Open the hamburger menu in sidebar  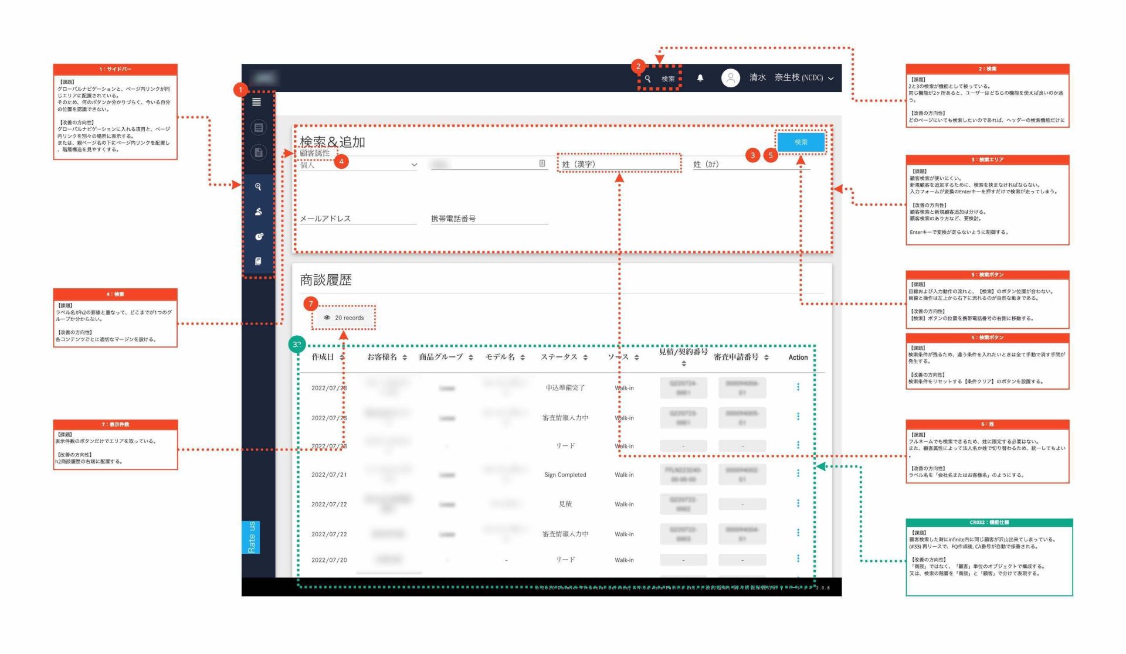(256, 102)
